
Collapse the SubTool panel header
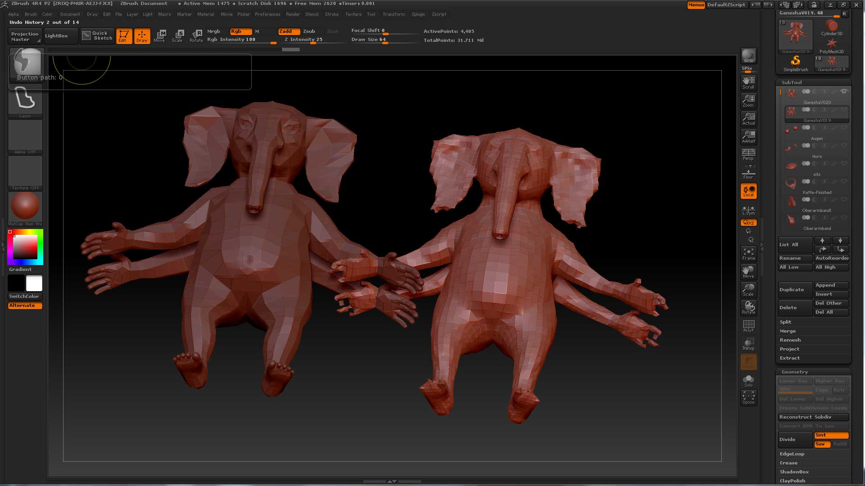pyautogui.click(x=792, y=82)
